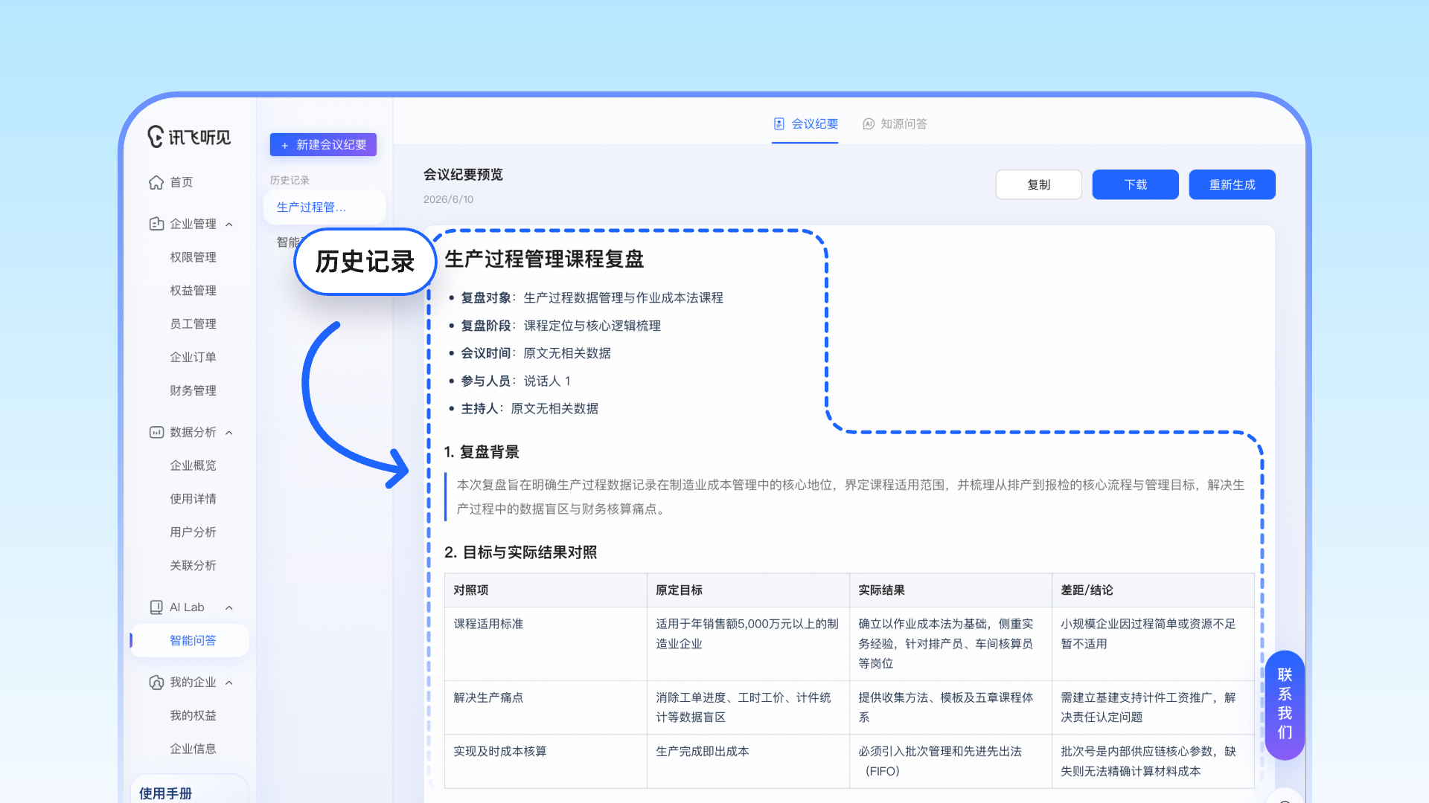This screenshot has height=803, width=1429.
Task: Open 关联分析 in the sidebar
Action: point(193,566)
